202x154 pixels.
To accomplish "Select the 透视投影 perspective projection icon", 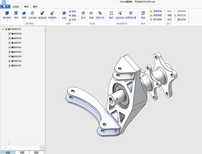I will point(43,13).
